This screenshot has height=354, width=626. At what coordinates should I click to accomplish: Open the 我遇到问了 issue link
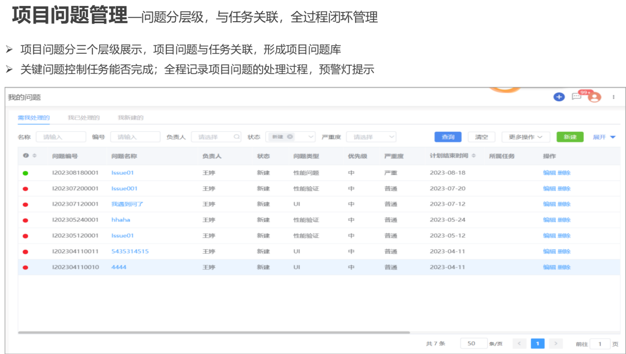point(127,204)
